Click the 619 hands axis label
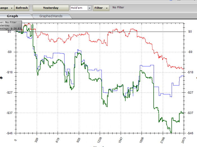The image size is (197, 147). point(57,140)
